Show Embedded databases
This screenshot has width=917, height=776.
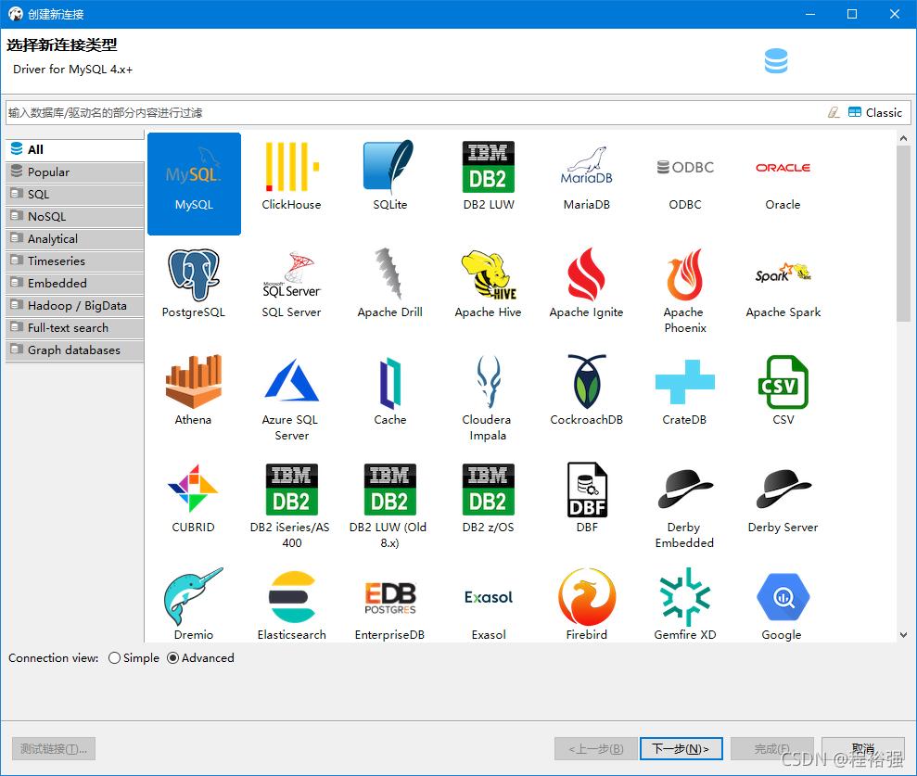point(75,283)
